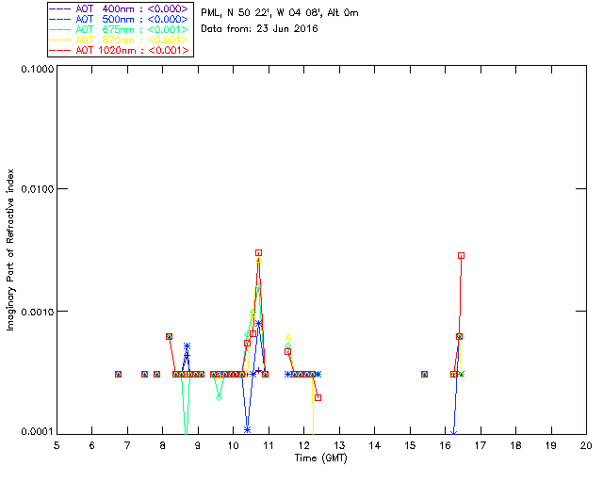The height and width of the screenshot is (482, 603).
Task: Click the yellow triangle marker near 11.5 hours
Action: [287, 337]
